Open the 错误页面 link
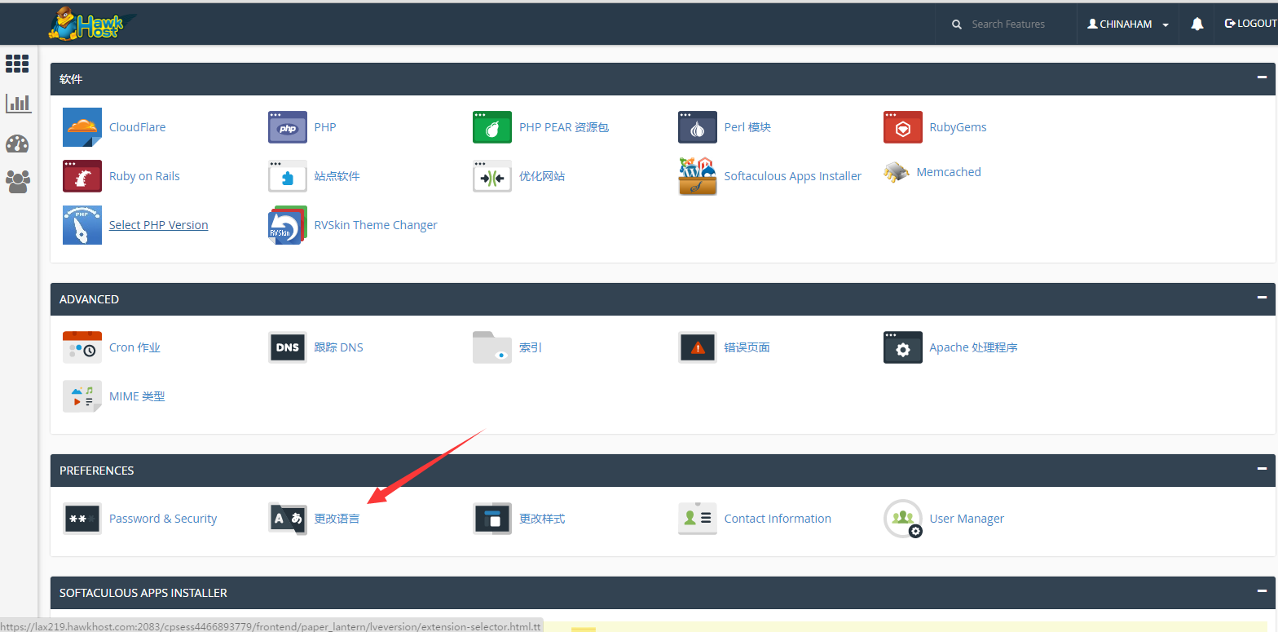Screen dimensions: 1278x632 (747, 347)
